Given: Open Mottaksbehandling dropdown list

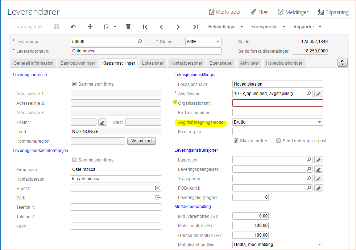Looking at the screenshot, I should click(319, 245).
